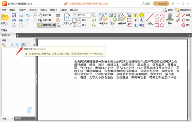Click the speaker sound annotation icon
The height and width of the screenshot is (122, 192).
pyautogui.click(x=141, y=25)
